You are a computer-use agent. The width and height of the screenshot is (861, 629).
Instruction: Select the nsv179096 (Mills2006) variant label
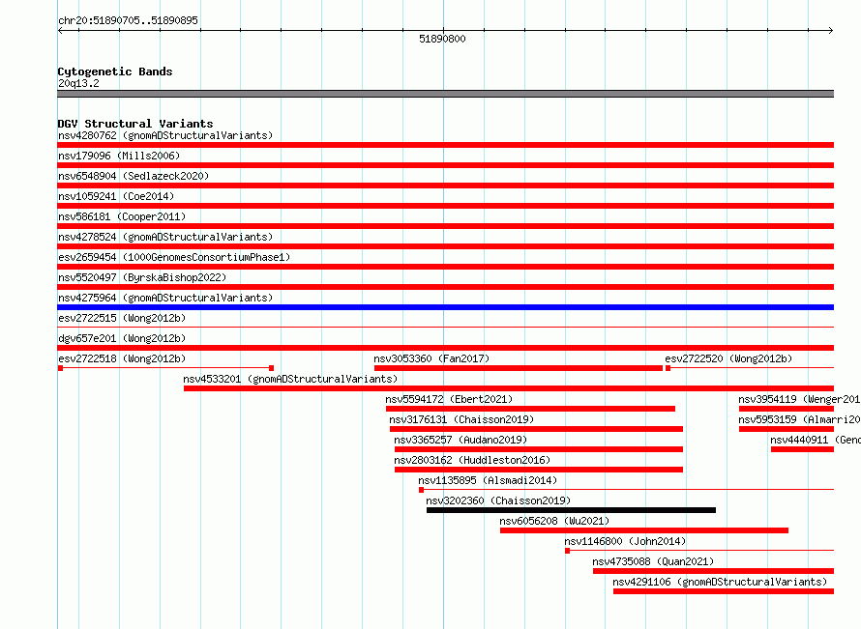pyautogui.click(x=119, y=156)
